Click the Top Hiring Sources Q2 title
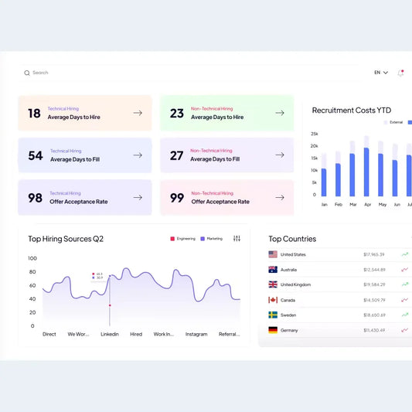 (66, 239)
